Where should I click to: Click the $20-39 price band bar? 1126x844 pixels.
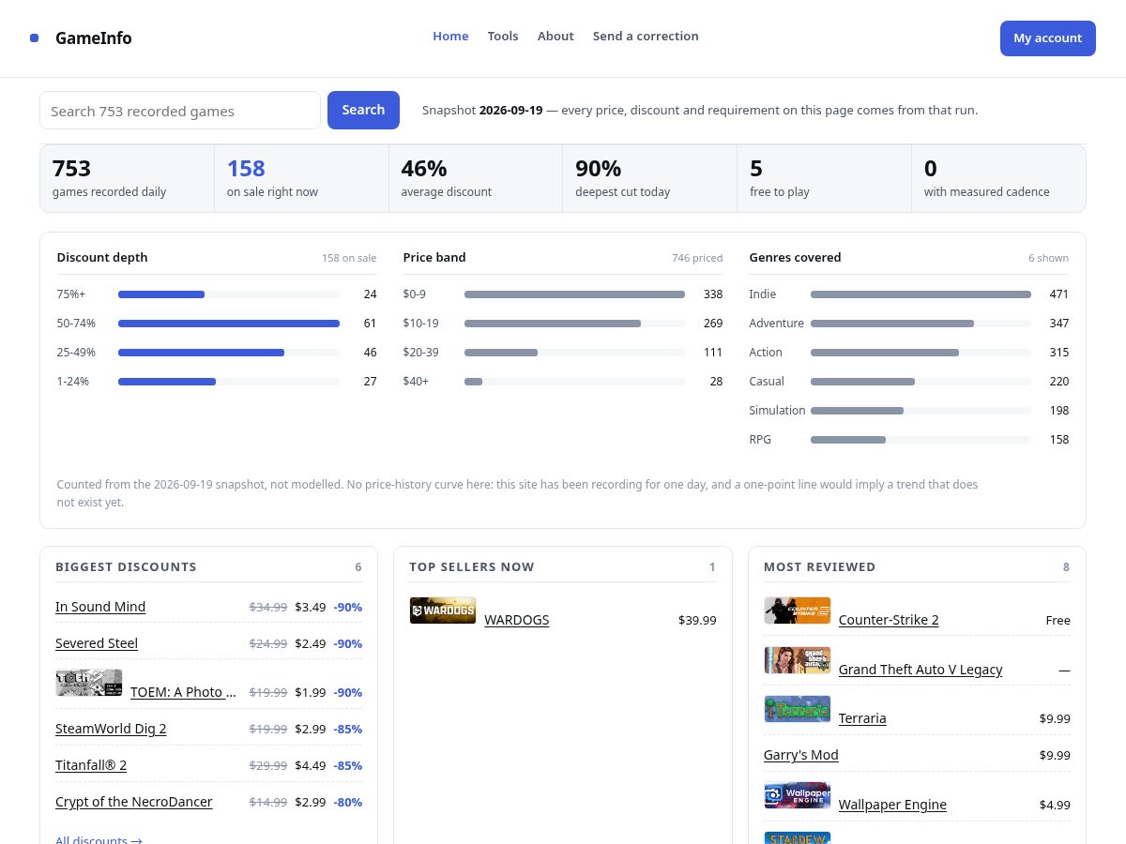tap(574, 353)
